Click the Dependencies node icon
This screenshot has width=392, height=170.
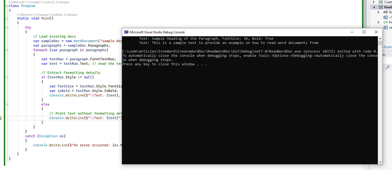point(386,12)
